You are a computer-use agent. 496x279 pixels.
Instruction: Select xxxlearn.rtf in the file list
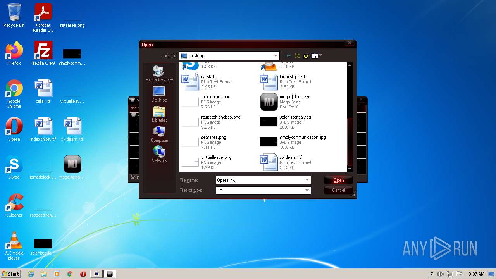coord(286,162)
